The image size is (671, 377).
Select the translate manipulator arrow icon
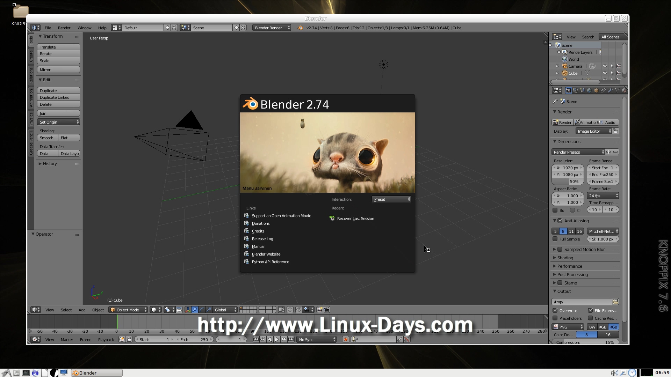(195, 310)
